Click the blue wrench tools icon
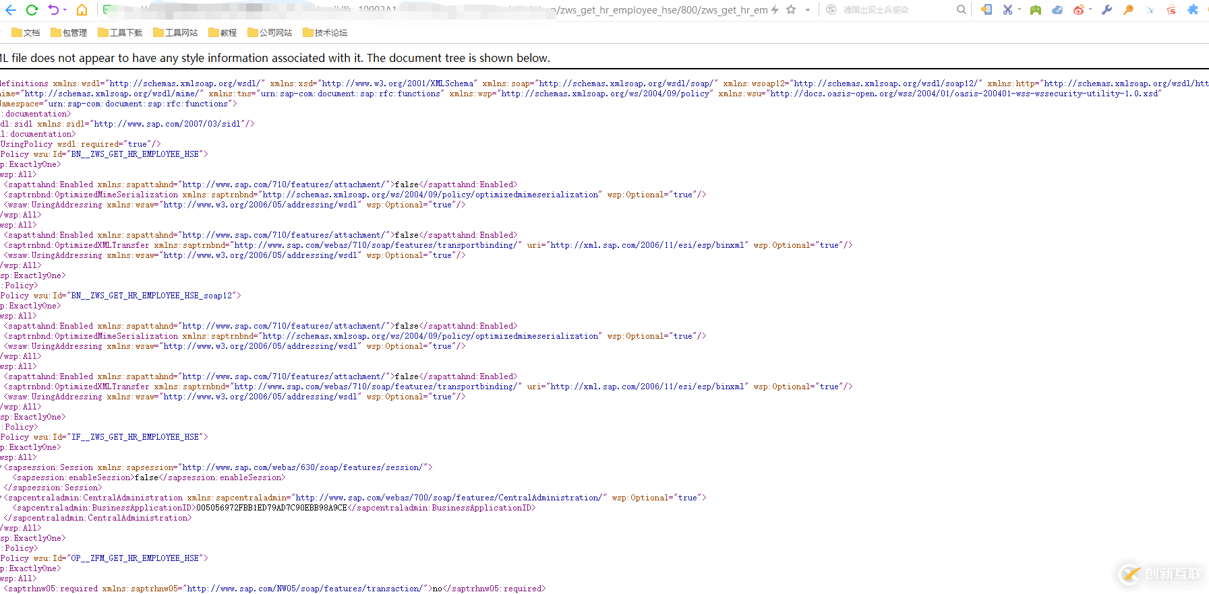This screenshot has width=1209, height=594. tap(1107, 10)
